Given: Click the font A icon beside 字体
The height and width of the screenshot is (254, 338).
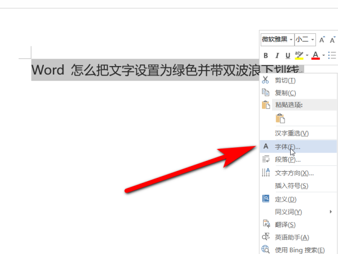Looking at the screenshot, I should [x=266, y=146].
